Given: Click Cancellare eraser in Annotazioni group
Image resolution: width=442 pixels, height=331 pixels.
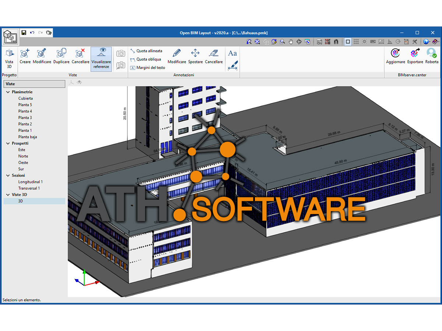Looking at the screenshot, I should coord(214,56).
